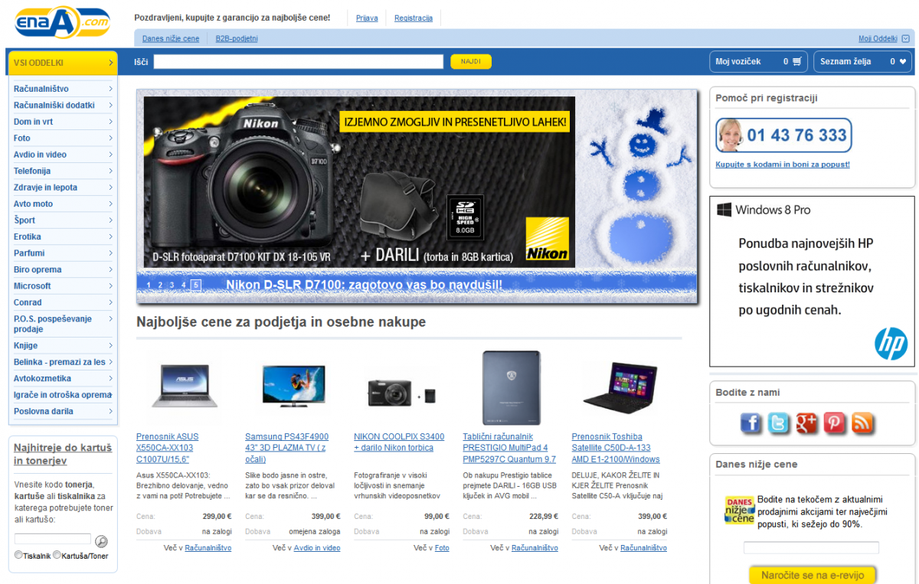Open the Biro oprema category
Viewport: 919px width, 584px height.
click(x=63, y=270)
